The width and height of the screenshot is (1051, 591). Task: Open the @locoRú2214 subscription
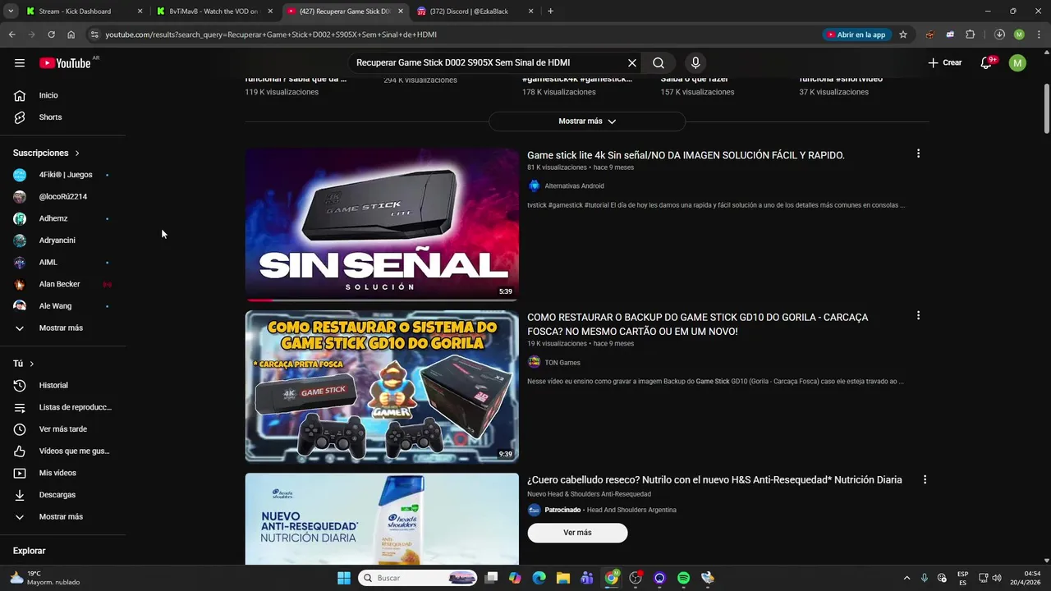point(62,197)
